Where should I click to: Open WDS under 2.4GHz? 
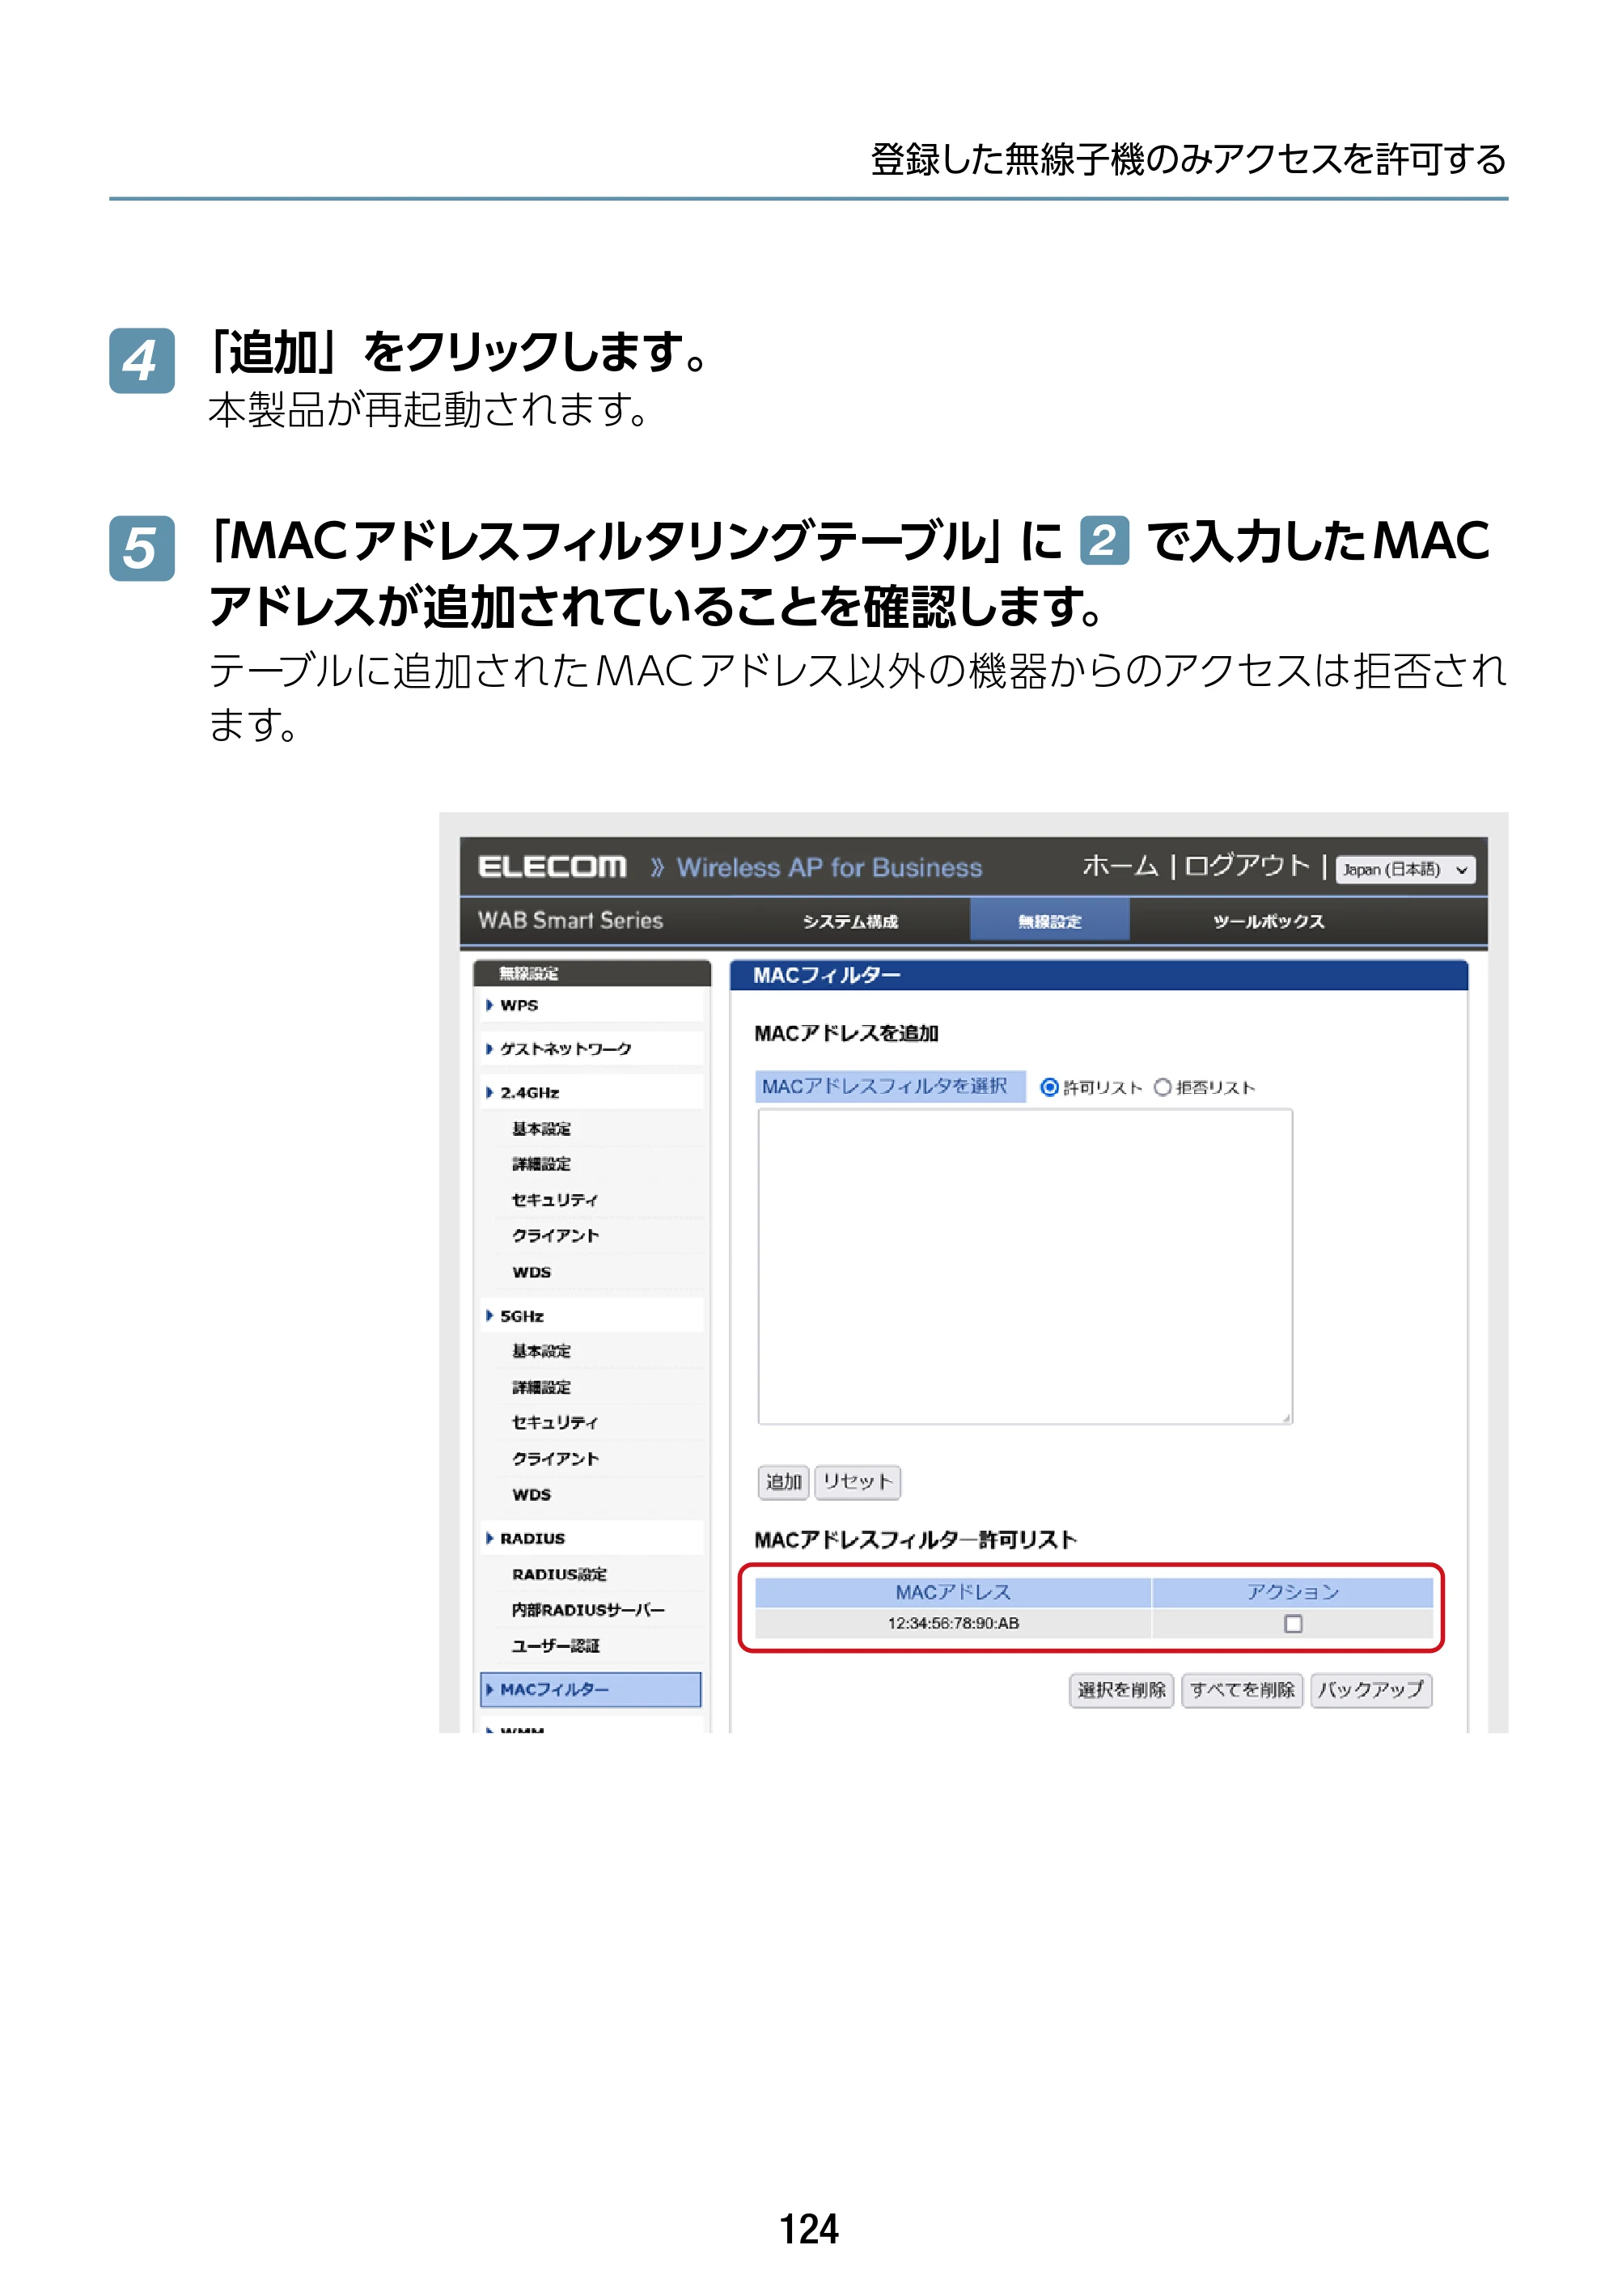(531, 1272)
